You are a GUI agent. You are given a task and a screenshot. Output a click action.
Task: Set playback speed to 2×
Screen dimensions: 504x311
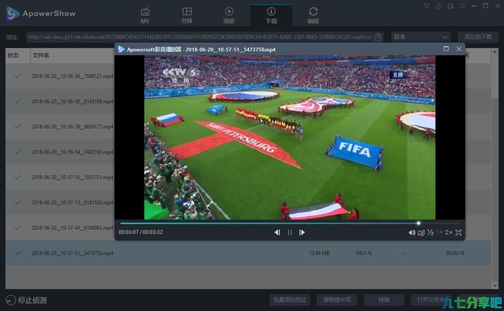tap(449, 232)
